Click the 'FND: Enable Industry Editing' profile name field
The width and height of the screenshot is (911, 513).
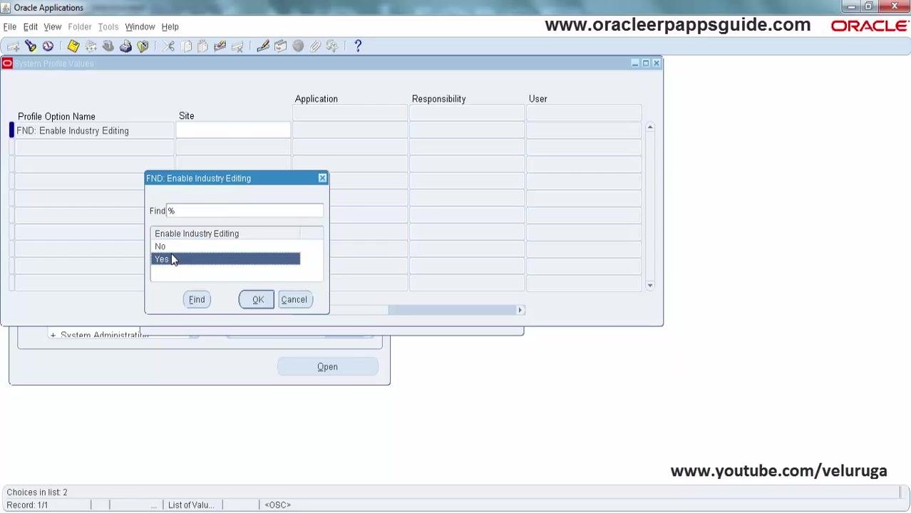pyautogui.click(x=94, y=131)
